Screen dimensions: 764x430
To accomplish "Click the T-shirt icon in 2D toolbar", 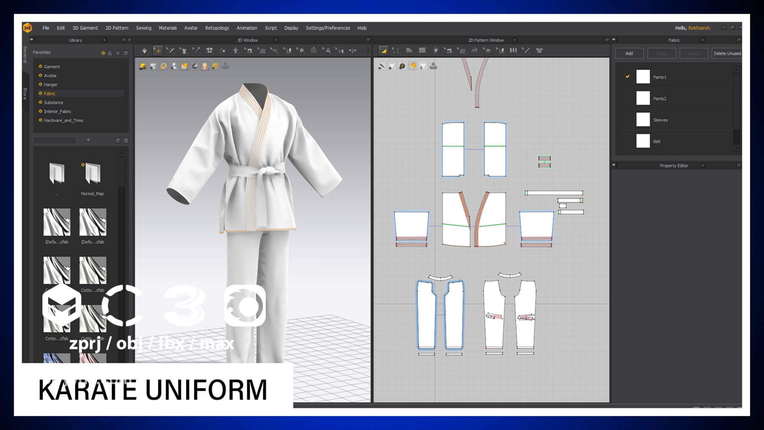I will [x=539, y=51].
